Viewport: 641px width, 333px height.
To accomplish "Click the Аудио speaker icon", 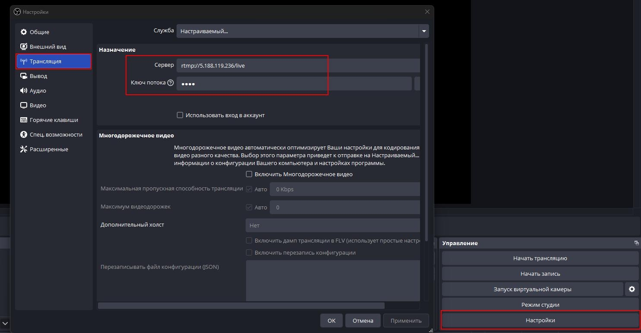I will click(x=24, y=91).
